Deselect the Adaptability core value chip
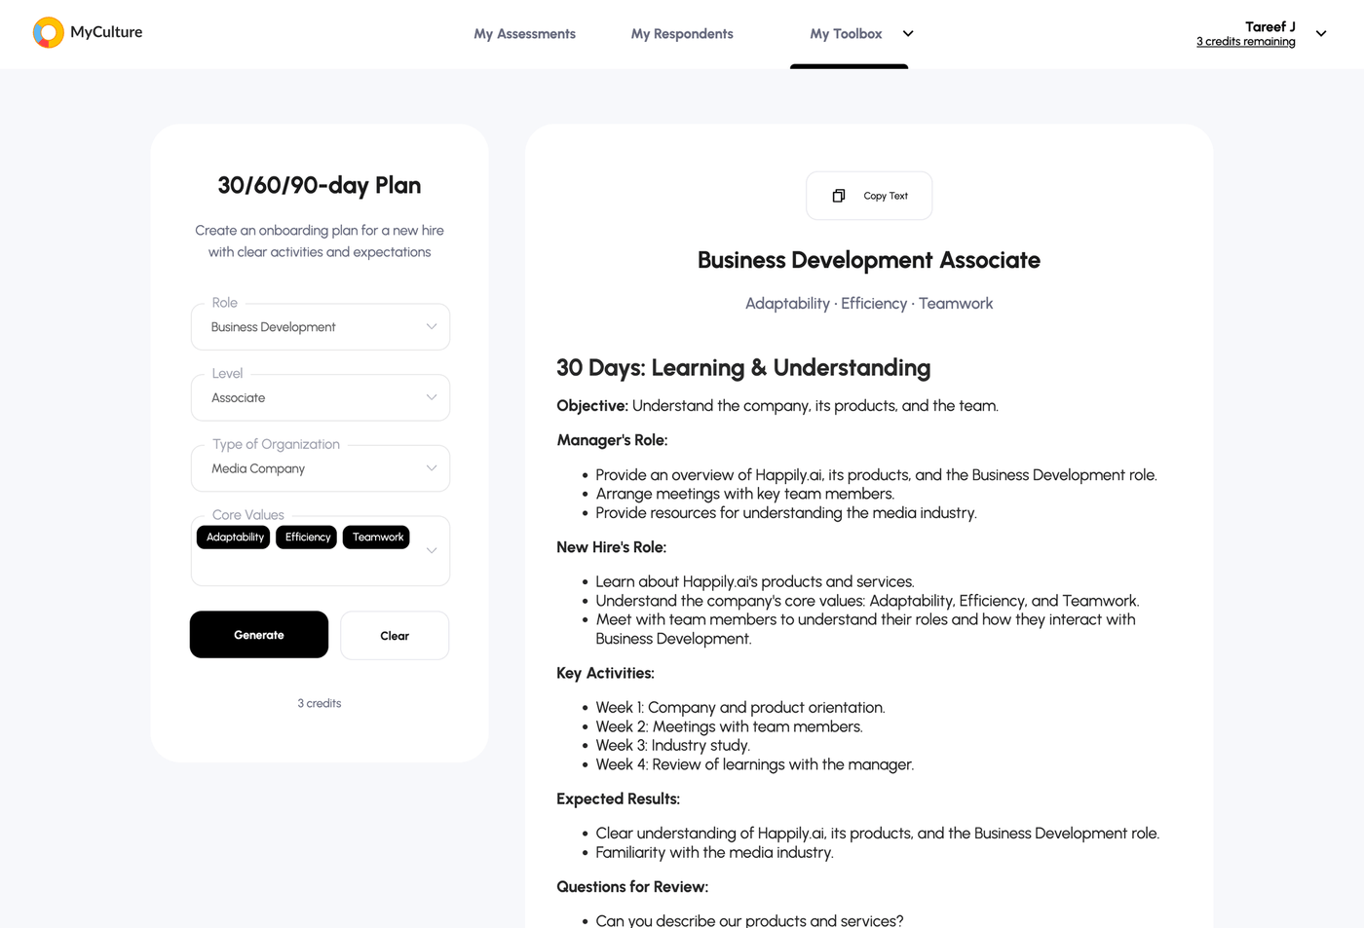 pos(233,537)
